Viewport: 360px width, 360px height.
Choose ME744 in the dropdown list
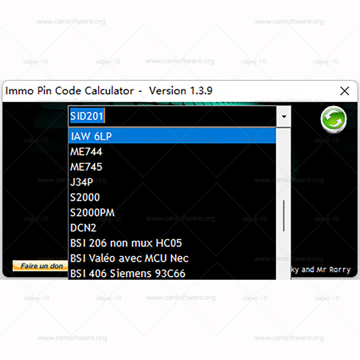click(x=172, y=152)
